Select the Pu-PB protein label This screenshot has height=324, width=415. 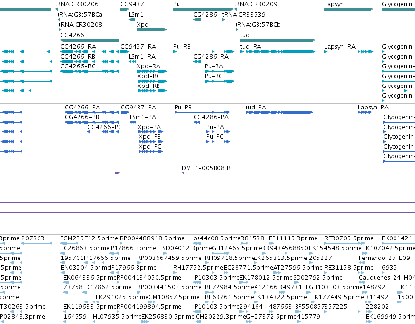[x=183, y=108]
